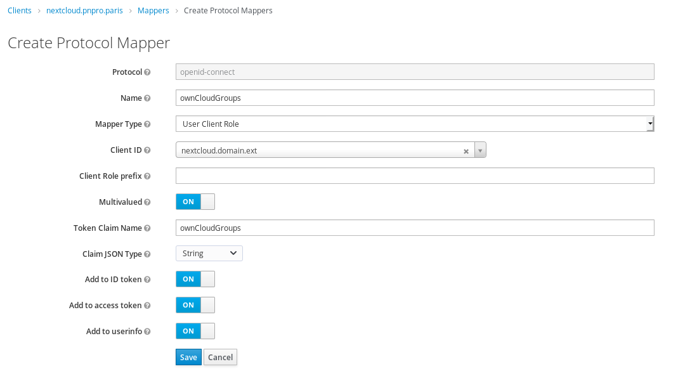Click the Token Claim Name help icon
Screen dimensions: 678x383
click(x=148, y=228)
